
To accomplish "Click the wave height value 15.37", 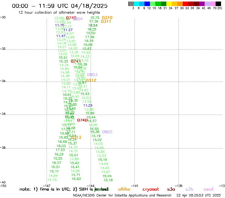I will coord(72,143).
